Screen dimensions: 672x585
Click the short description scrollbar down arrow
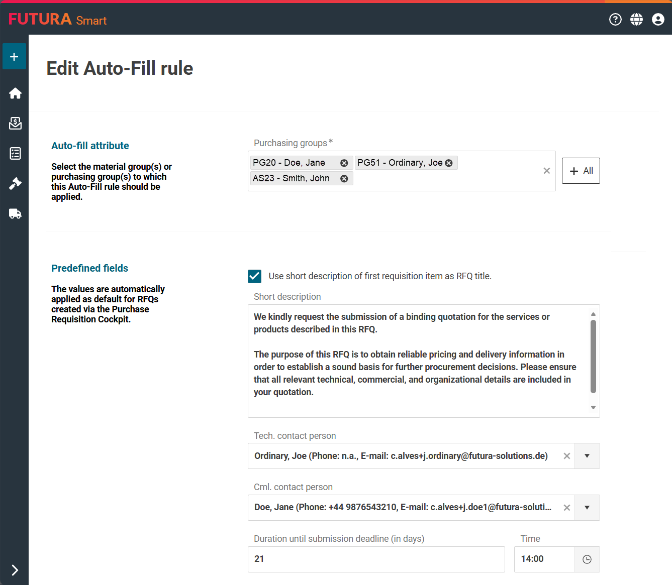pyautogui.click(x=593, y=407)
